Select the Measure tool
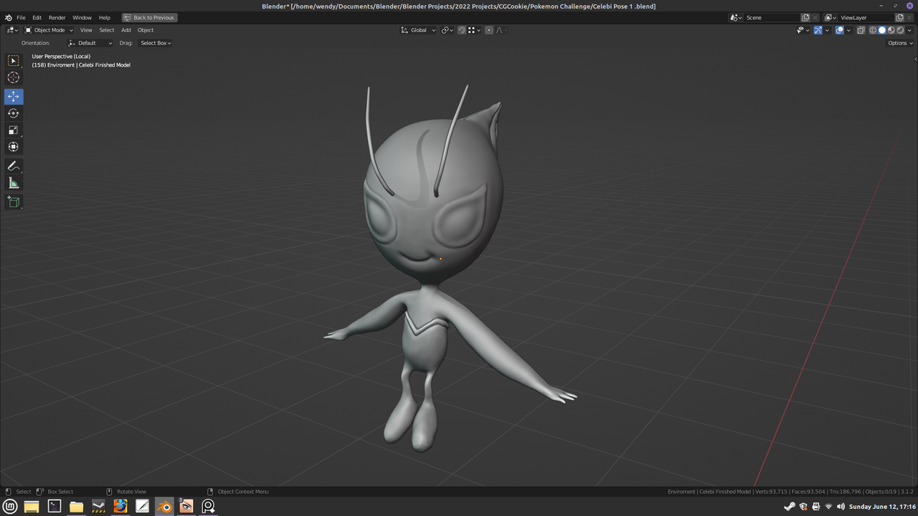Viewport: 918px width, 516px height. tap(14, 182)
